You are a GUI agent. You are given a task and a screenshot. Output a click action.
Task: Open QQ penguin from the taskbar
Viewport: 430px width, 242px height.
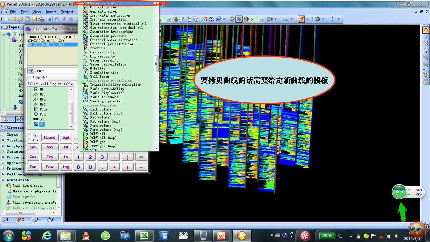[x=86, y=235]
